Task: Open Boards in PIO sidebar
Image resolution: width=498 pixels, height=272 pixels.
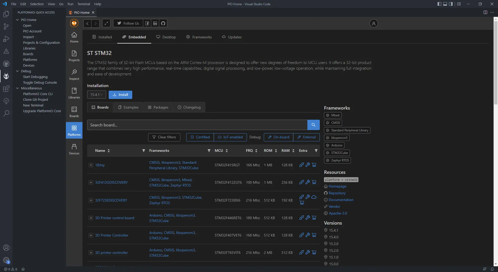Action: [74, 112]
